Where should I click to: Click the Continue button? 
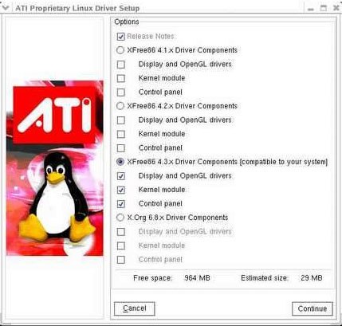313,308
